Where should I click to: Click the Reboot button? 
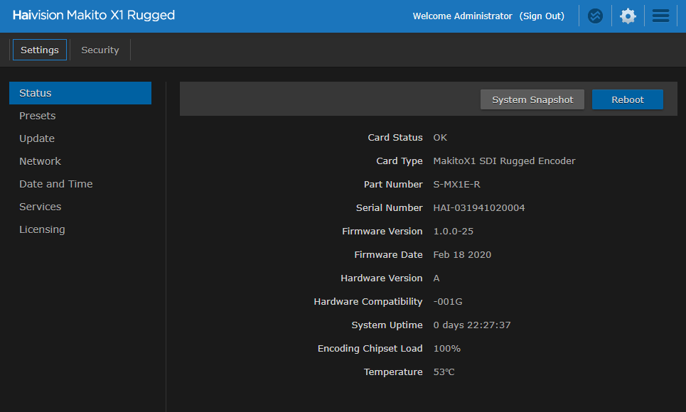[x=628, y=99]
